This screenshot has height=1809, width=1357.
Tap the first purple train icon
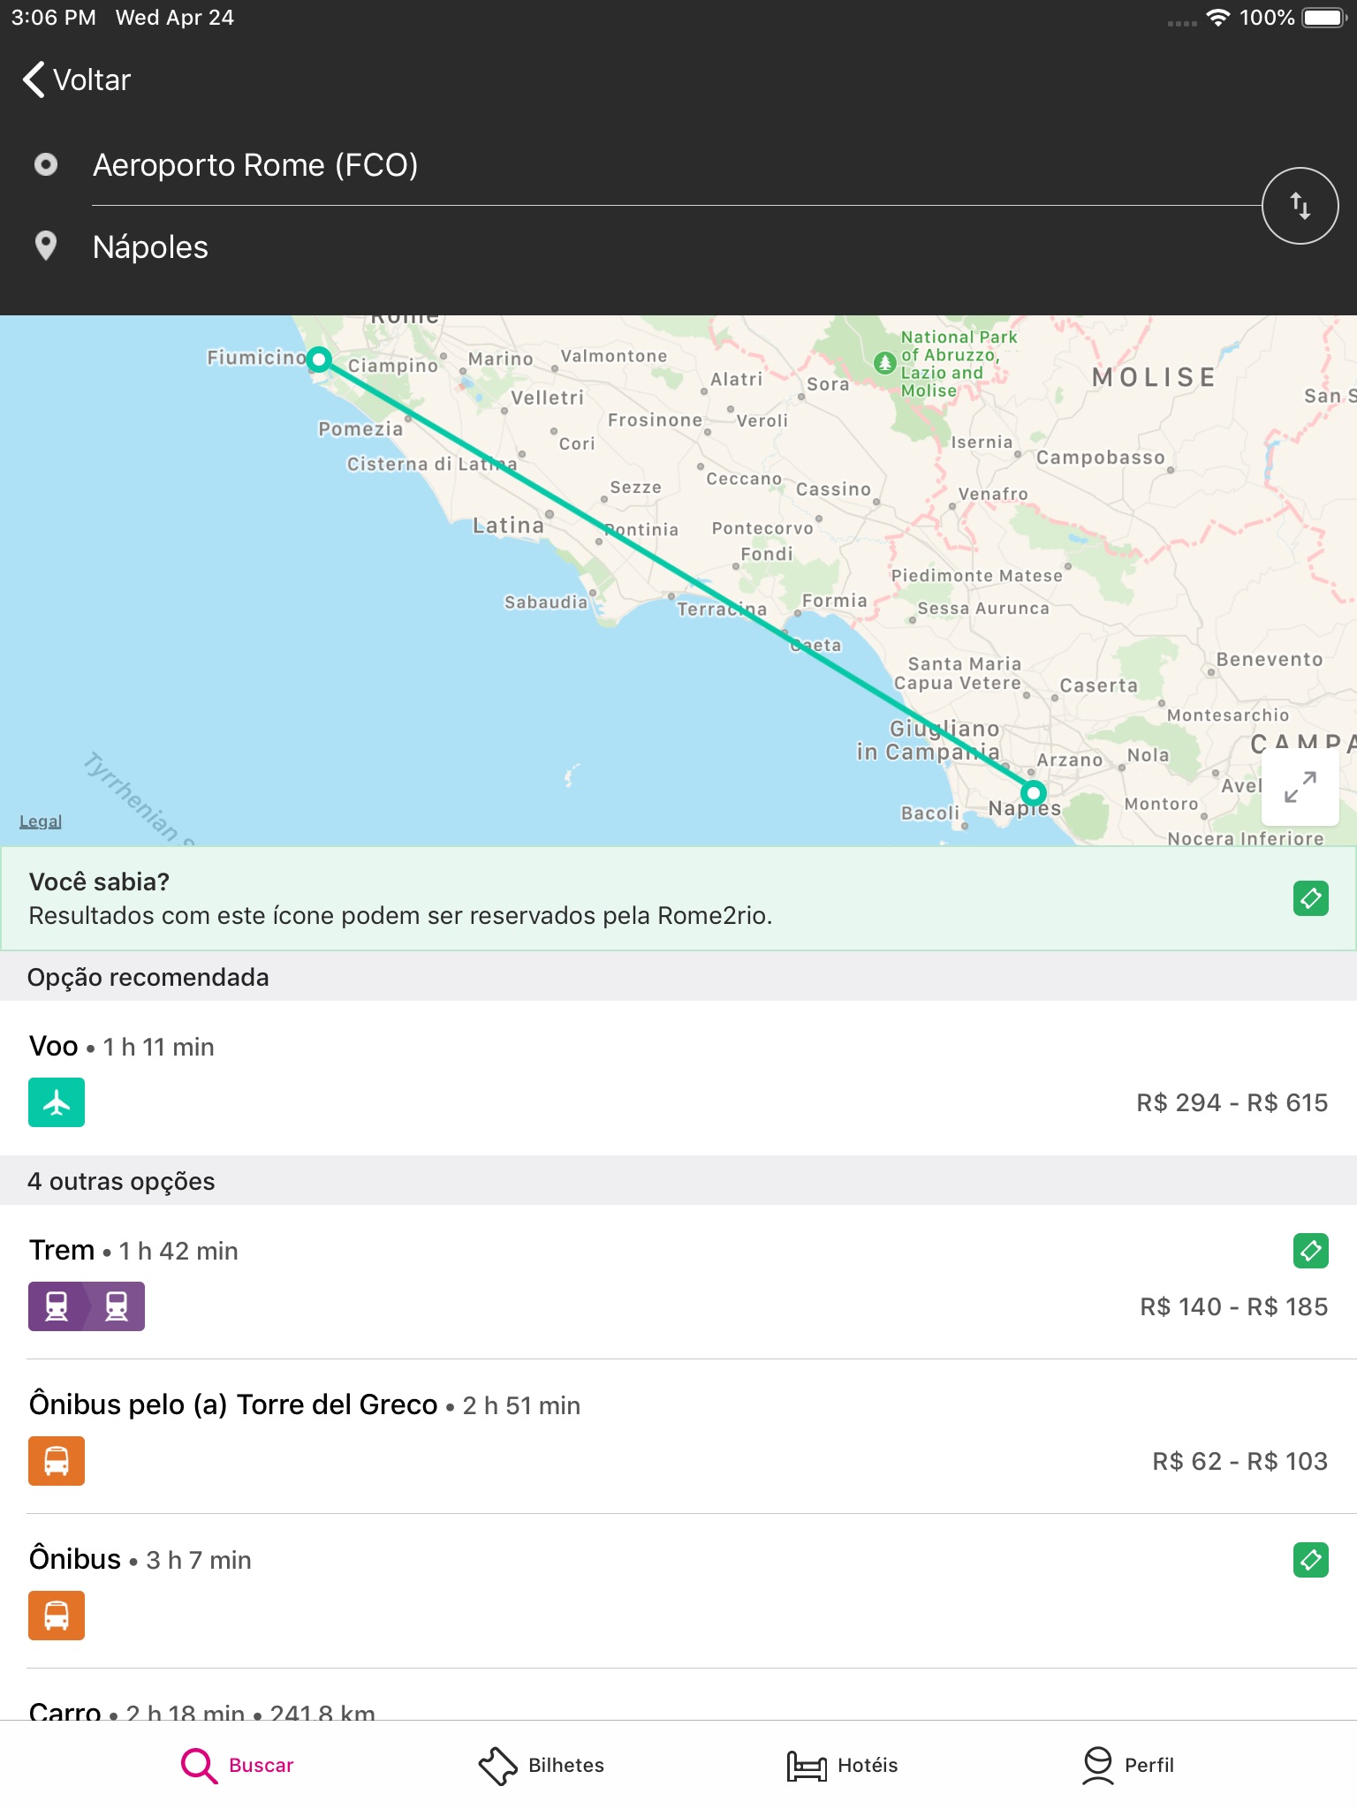[57, 1306]
